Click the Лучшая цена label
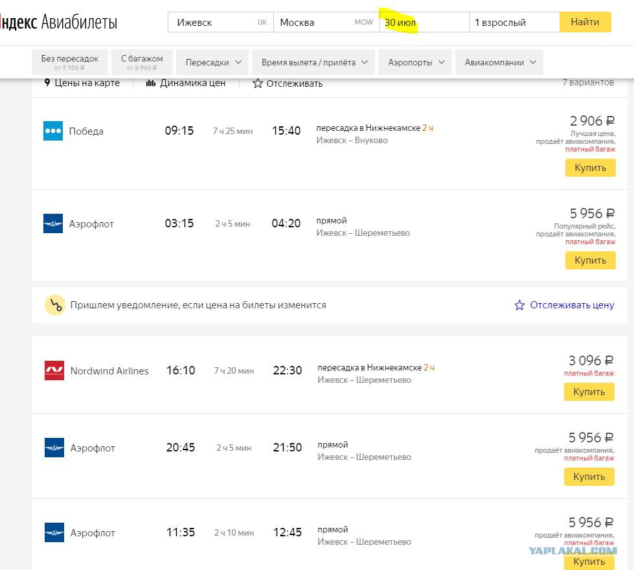The image size is (634, 570). coord(593,133)
